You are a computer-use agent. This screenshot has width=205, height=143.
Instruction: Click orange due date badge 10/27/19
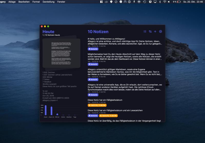97,105
